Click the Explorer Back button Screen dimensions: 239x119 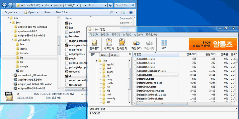click(x=4, y=6)
